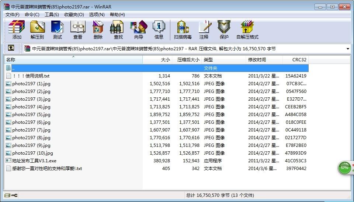
Task: Click the Delete (删除) toolbar icon
Action: pyautogui.click(x=98, y=29)
